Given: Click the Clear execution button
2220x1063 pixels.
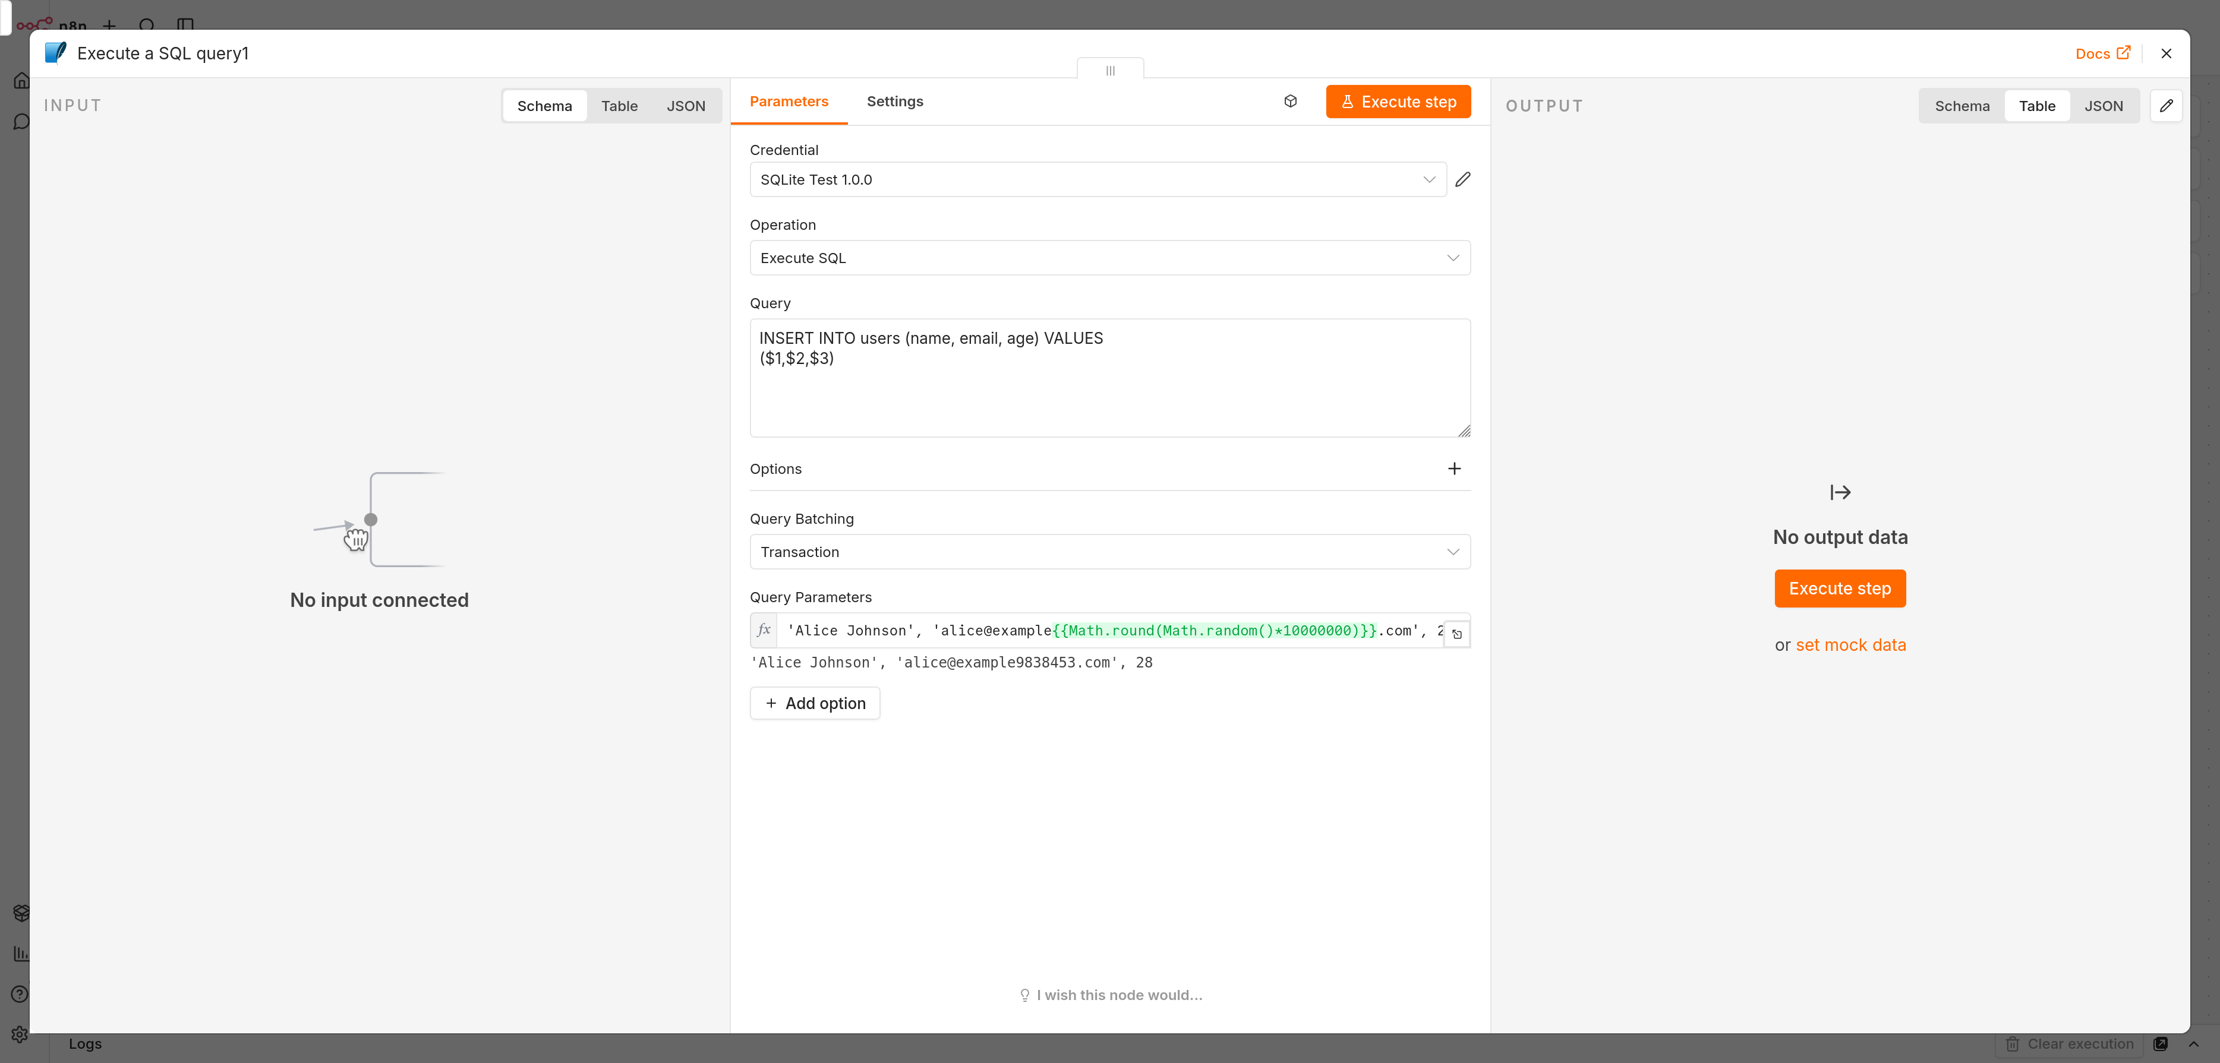Looking at the screenshot, I should coord(2069,1044).
